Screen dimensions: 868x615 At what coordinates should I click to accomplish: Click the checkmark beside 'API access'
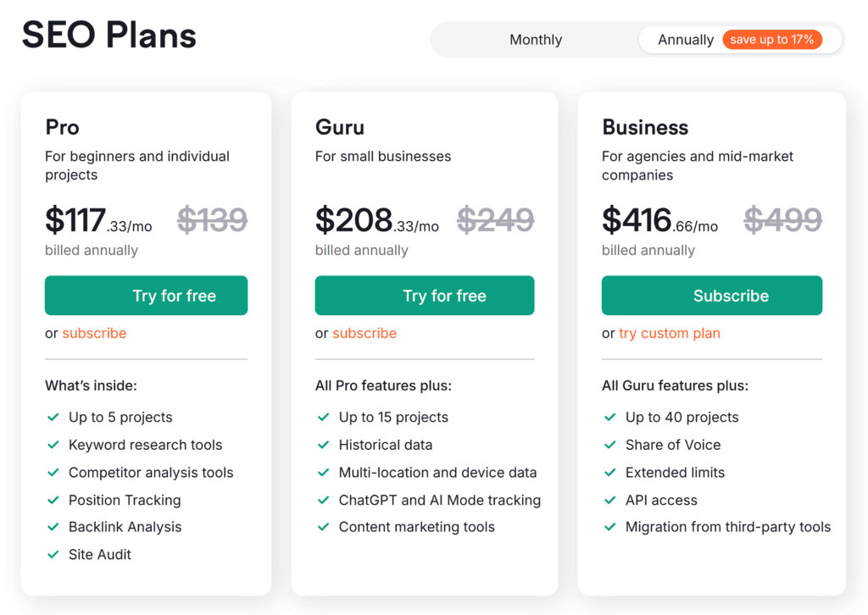point(610,500)
